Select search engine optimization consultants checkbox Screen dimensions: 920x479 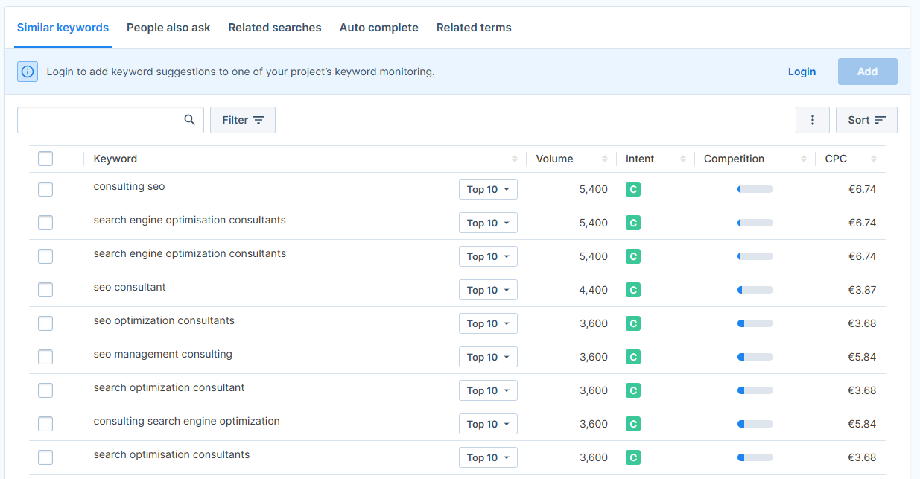click(45, 256)
